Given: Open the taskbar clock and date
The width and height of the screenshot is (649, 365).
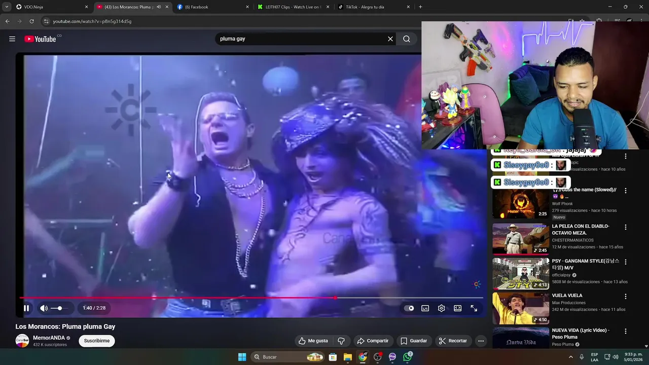Looking at the screenshot, I should coord(633,357).
